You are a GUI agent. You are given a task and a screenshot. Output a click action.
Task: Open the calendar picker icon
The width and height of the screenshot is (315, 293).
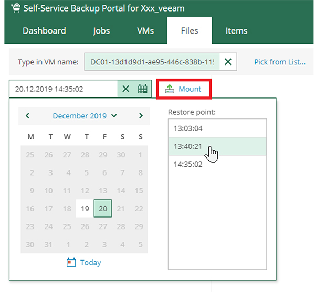pos(142,89)
